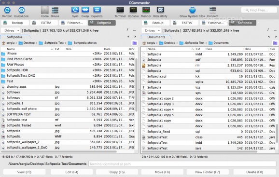Image resolution: width=279 pixels, height=177 pixels.
Task: Switch to right Documents tab
Action: click(x=156, y=37)
